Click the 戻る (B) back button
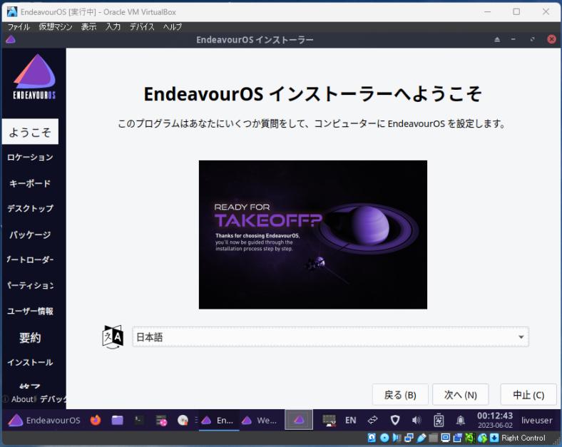 pos(400,395)
